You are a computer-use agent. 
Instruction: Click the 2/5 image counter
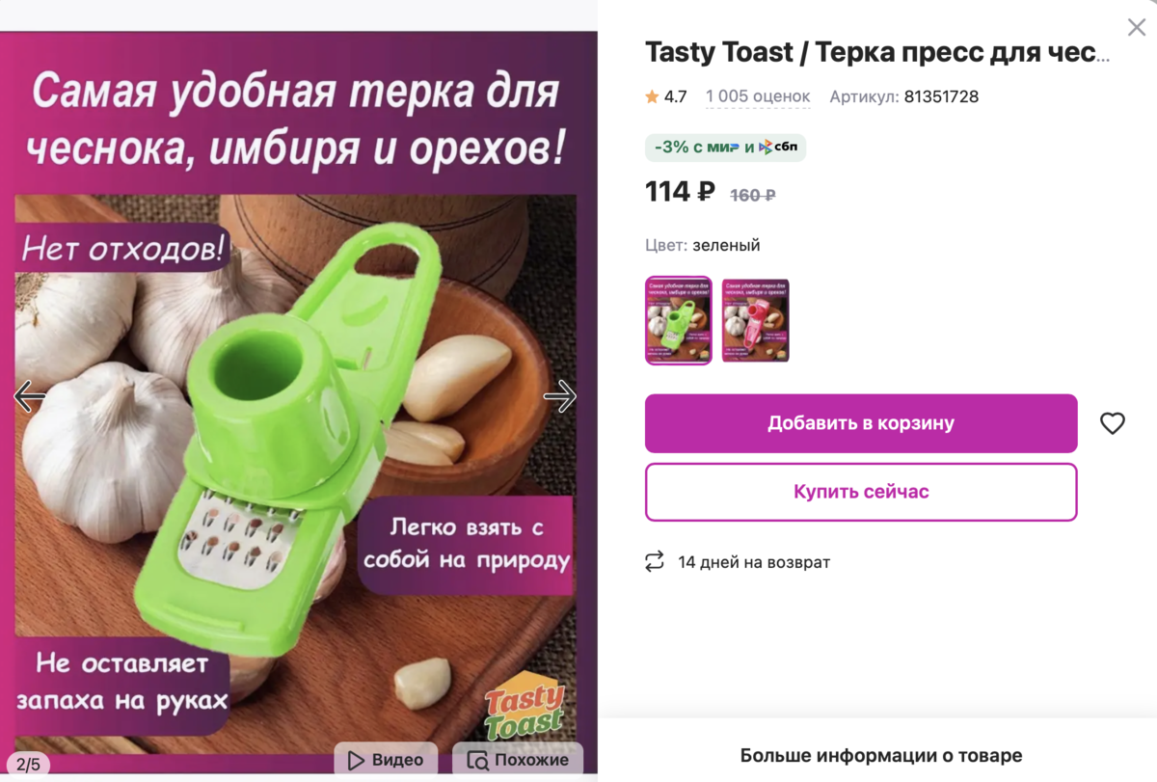point(28,765)
